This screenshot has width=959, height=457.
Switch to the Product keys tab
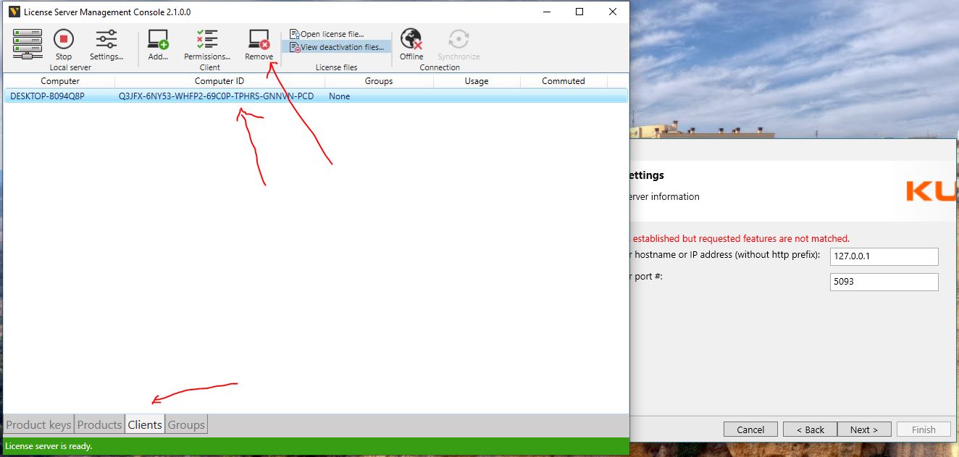39,425
